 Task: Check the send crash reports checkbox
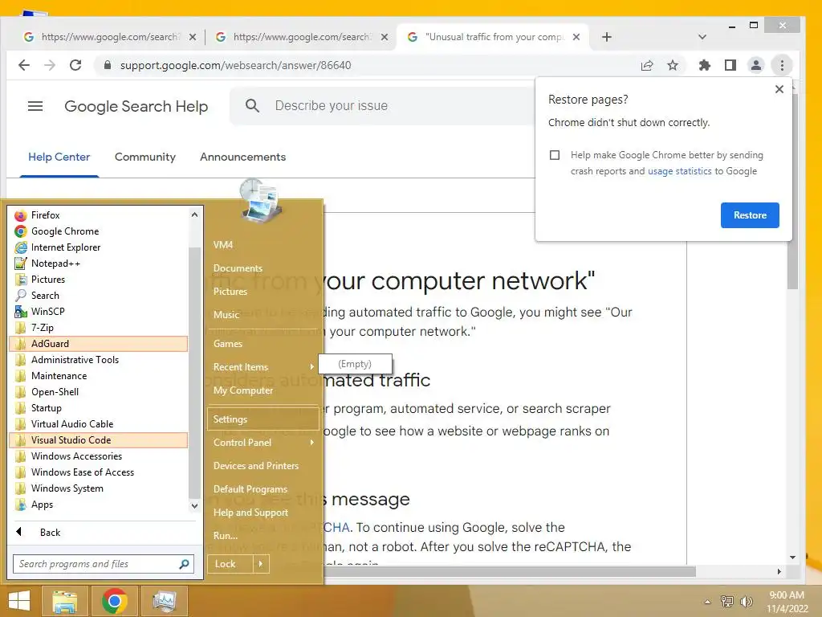point(555,155)
